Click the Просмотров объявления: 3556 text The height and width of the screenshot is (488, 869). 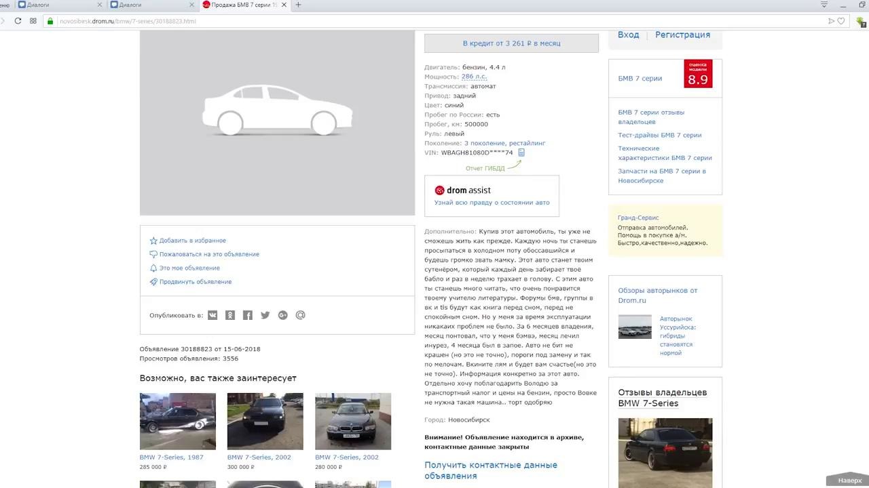pos(189,359)
